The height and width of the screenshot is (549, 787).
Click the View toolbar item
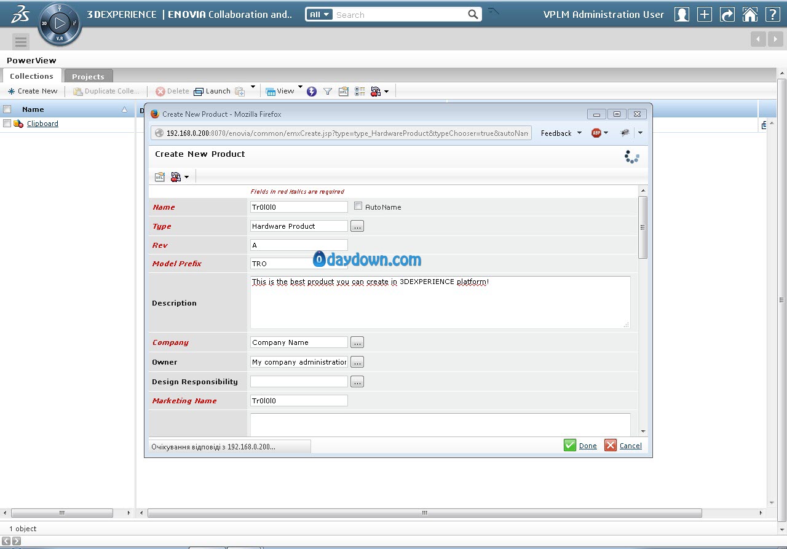click(x=280, y=91)
